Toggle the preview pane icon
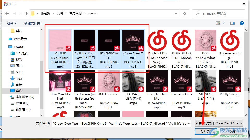Screen dimensions: 250x140 233,23
